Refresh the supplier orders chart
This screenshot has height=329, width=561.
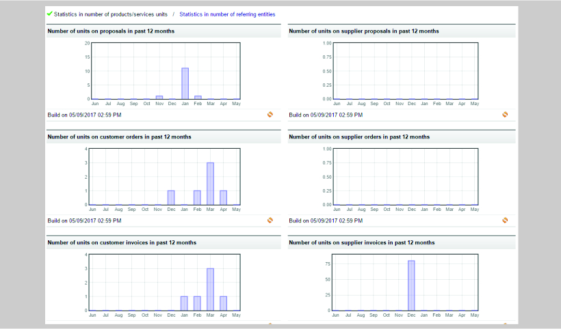pyautogui.click(x=505, y=220)
